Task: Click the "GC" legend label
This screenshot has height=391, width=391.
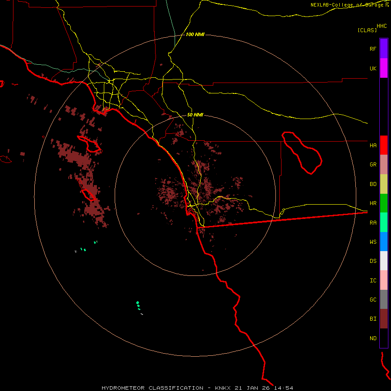Action: pos(373,299)
